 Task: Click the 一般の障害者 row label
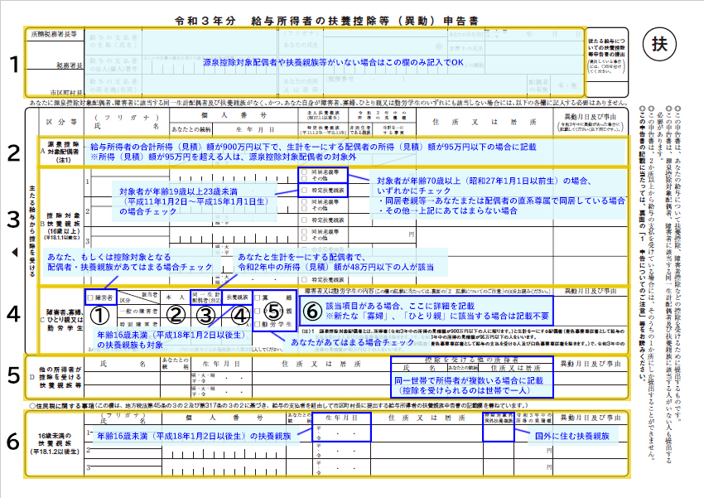click(x=139, y=311)
